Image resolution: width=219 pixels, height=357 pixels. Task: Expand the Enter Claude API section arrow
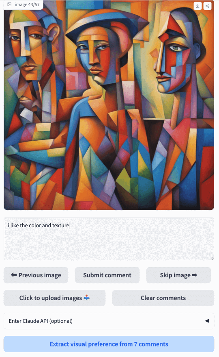(x=207, y=321)
